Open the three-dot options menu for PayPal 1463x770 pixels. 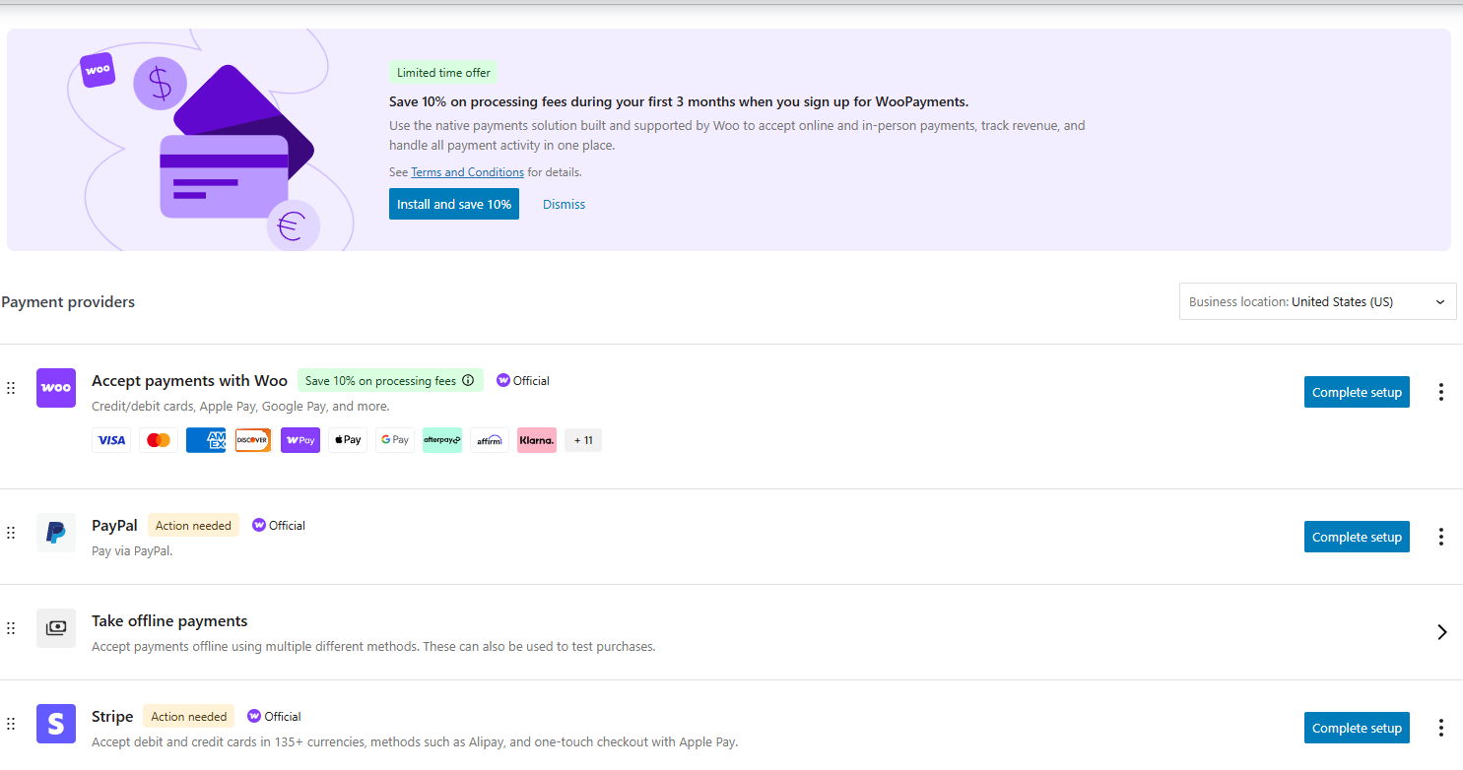click(1440, 537)
